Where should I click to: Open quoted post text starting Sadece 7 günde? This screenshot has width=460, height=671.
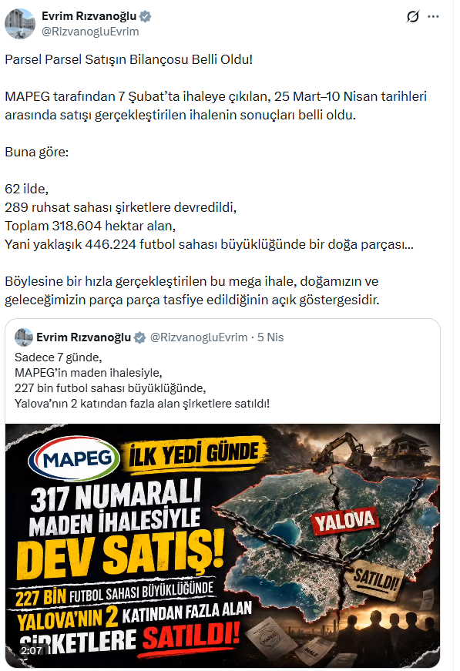click(142, 381)
